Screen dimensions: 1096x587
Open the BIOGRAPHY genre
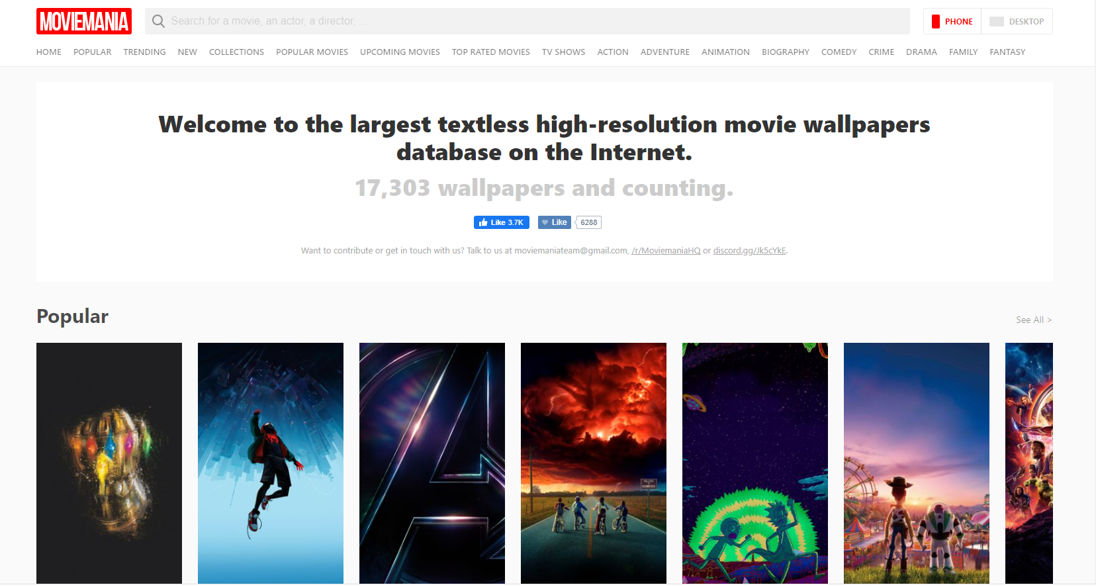(x=786, y=52)
